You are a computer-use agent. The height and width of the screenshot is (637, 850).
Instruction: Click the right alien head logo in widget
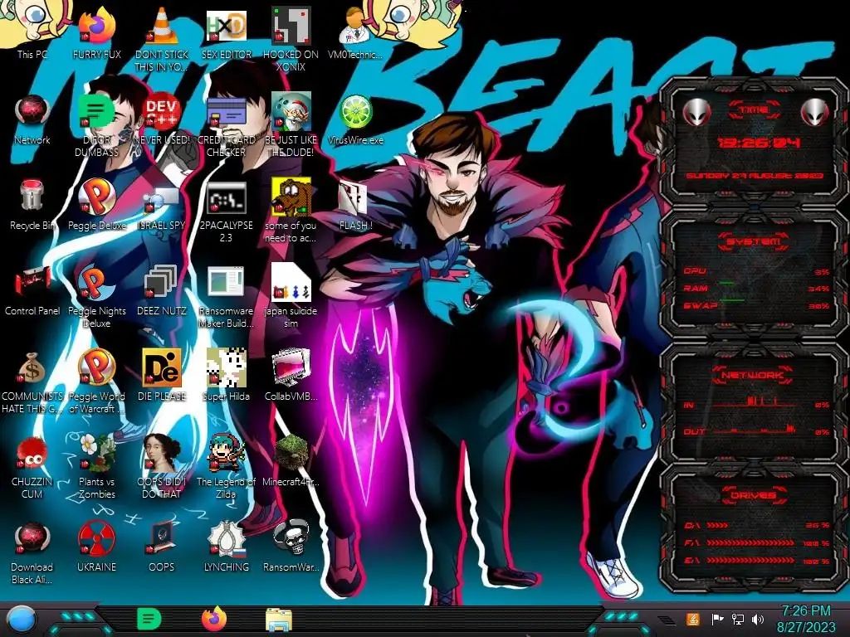[x=814, y=113]
